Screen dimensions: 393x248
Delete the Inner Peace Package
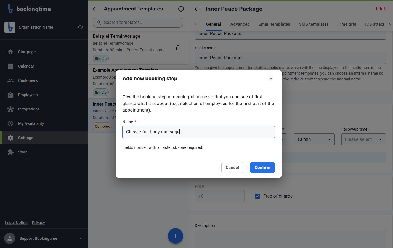381,9
